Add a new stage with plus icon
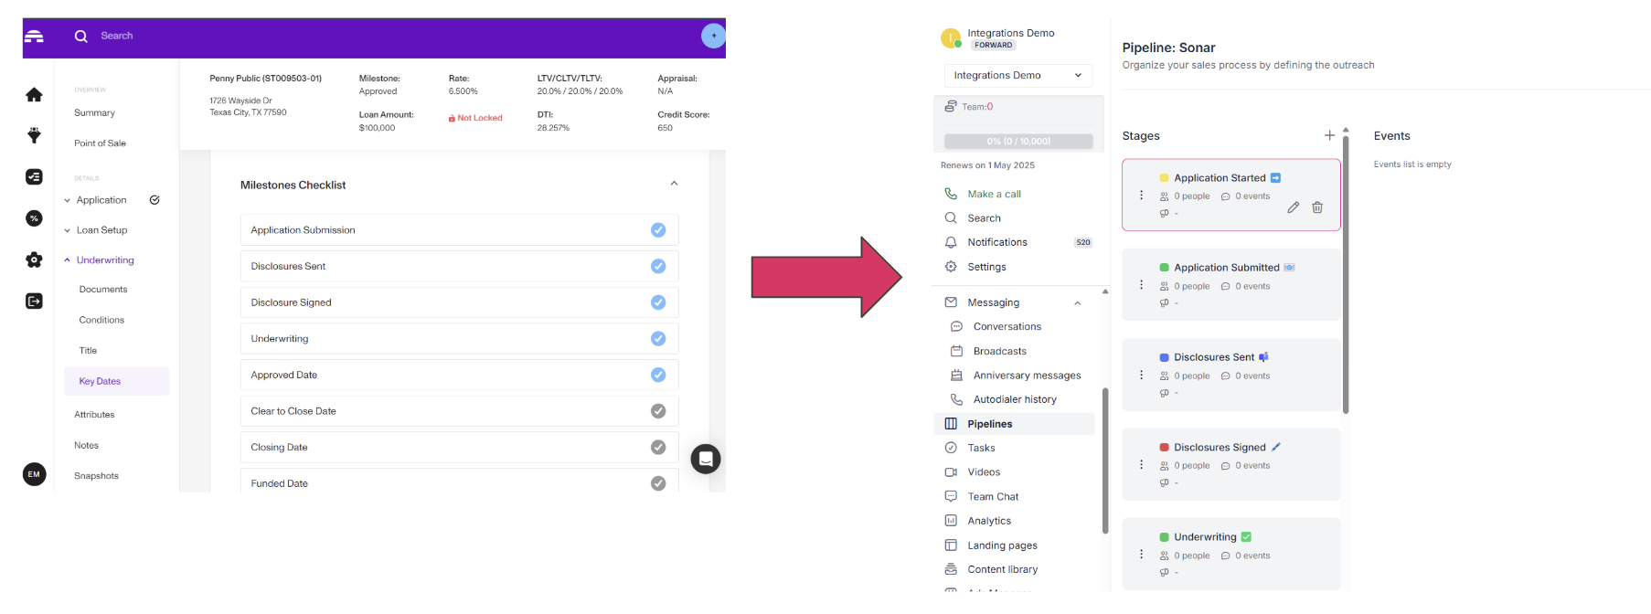Screen dimensions: 1651x614 pos(1329,135)
